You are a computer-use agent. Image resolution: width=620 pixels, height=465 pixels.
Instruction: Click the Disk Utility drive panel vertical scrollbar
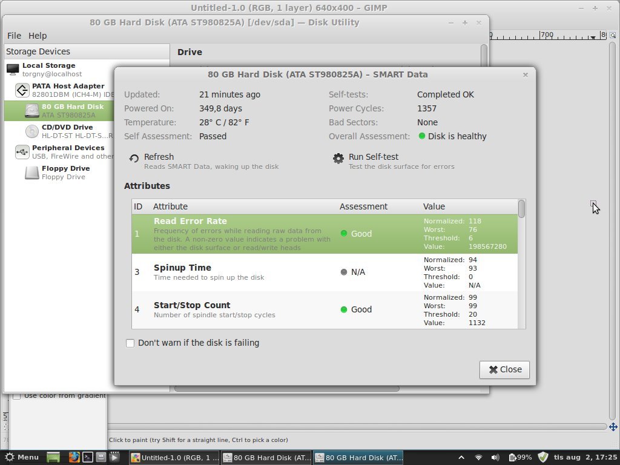click(x=484, y=55)
